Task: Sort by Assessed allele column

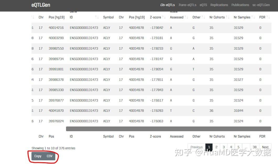Action: [x=177, y=17]
